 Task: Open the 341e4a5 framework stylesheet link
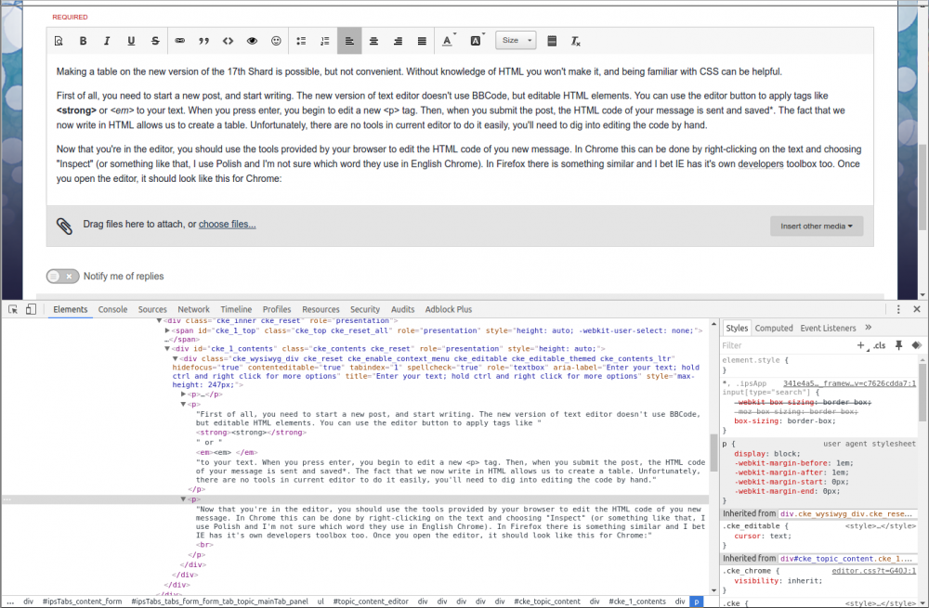[x=850, y=383]
